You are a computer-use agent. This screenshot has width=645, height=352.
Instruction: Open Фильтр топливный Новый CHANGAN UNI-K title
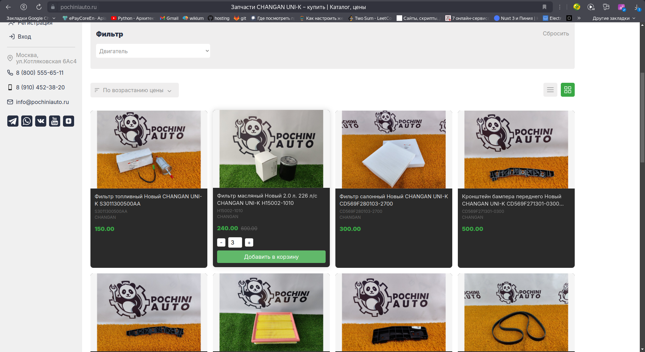point(148,200)
